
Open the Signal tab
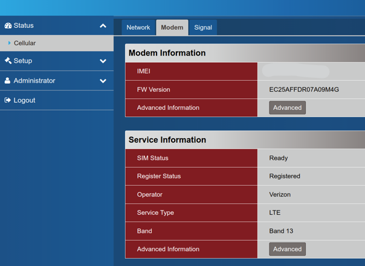point(203,27)
